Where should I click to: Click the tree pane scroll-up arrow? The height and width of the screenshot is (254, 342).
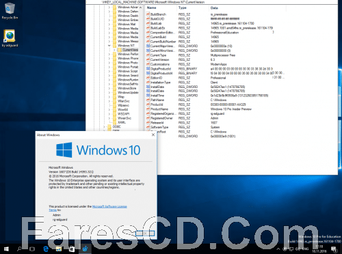pyautogui.click(x=140, y=8)
